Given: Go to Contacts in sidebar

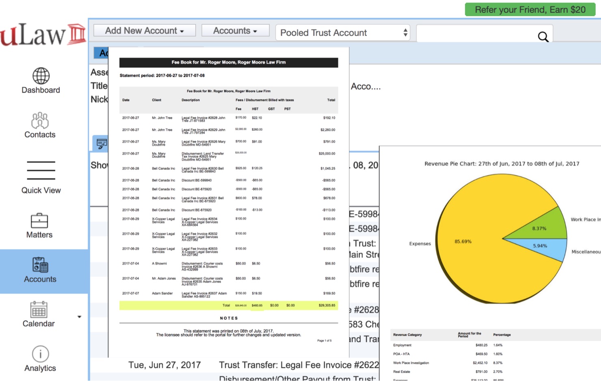Looking at the screenshot, I should [x=40, y=121].
